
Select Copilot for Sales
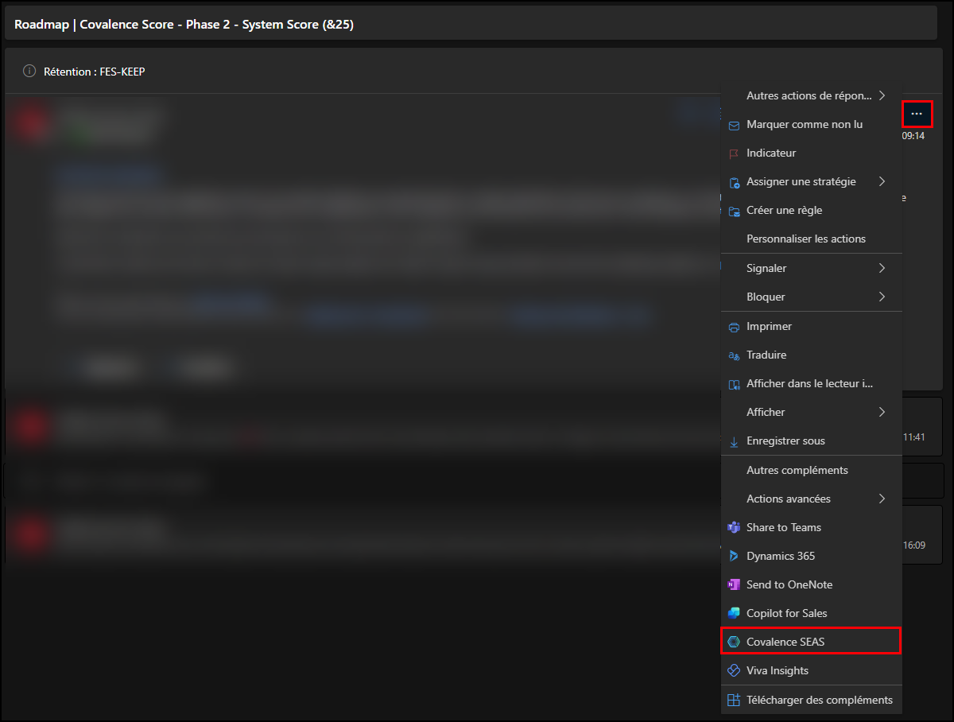click(x=812, y=614)
